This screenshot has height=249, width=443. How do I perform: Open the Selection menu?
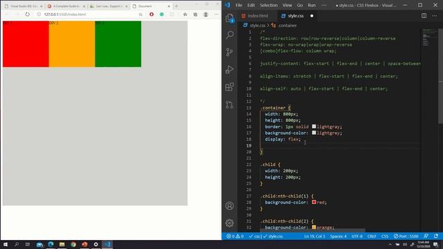click(x=269, y=5)
